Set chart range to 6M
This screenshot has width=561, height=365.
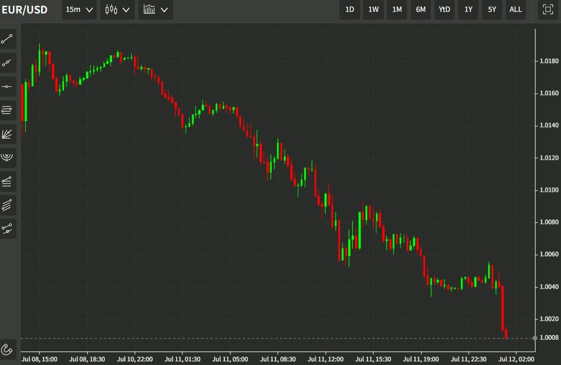click(420, 9)
